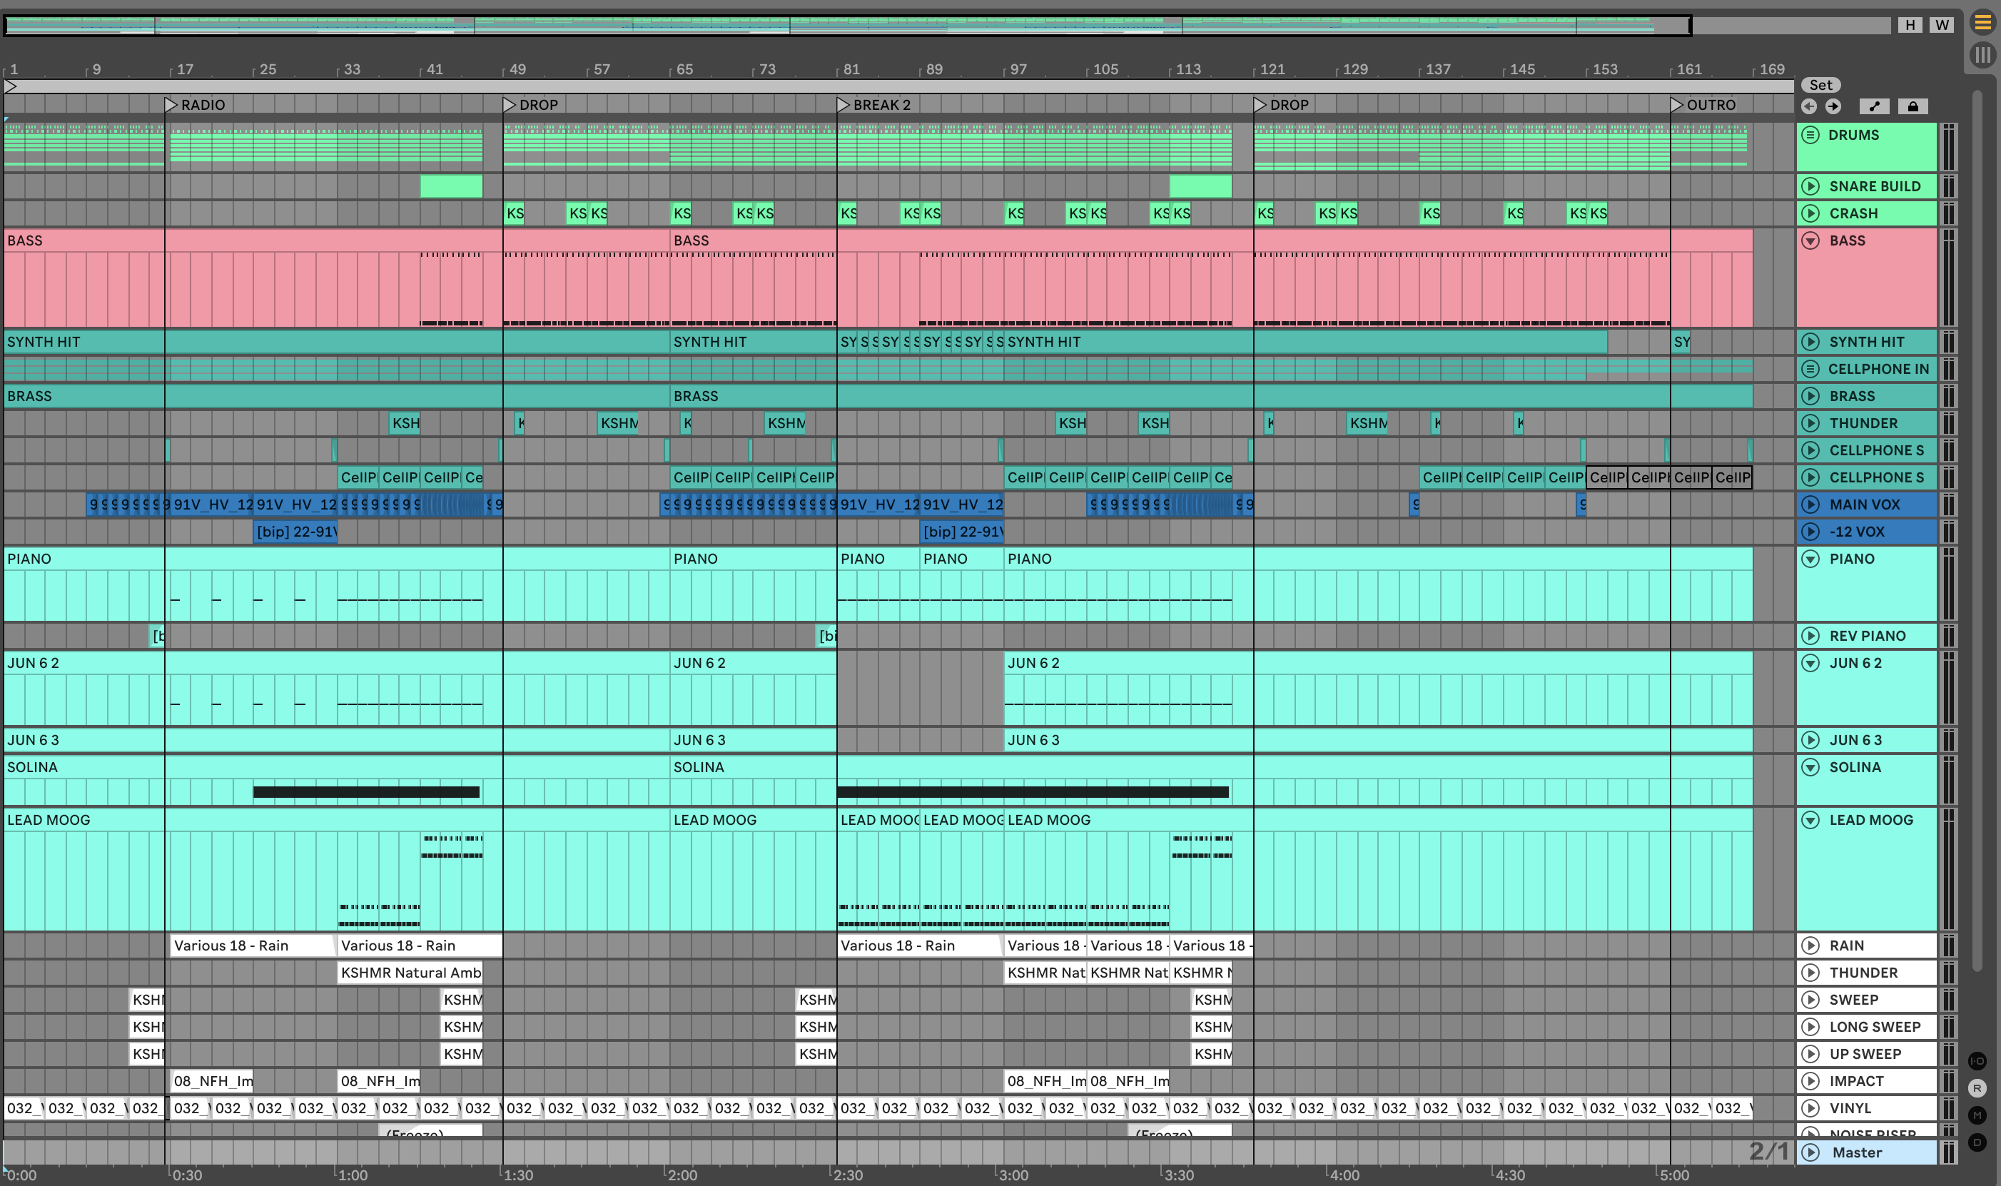Jump to previous locator arrow

coord(1809,106)
